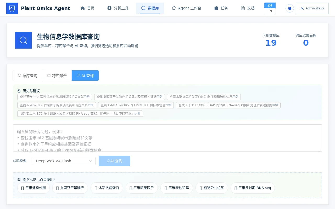Select suggestion 查找玉米 WRKY 转录因子的家族成员和调控关系
This screenshot has width=335, height=209.
click(57, 105)
